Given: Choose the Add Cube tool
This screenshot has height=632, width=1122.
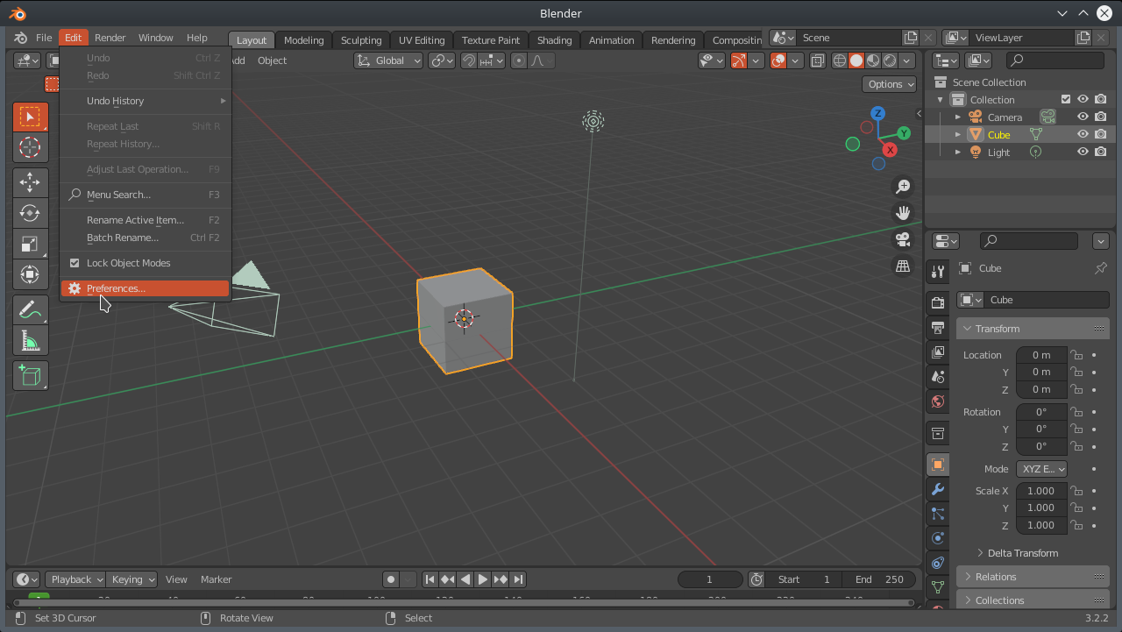Looking at the screenshot, I should pyautogui.click(x=30, y=375).
